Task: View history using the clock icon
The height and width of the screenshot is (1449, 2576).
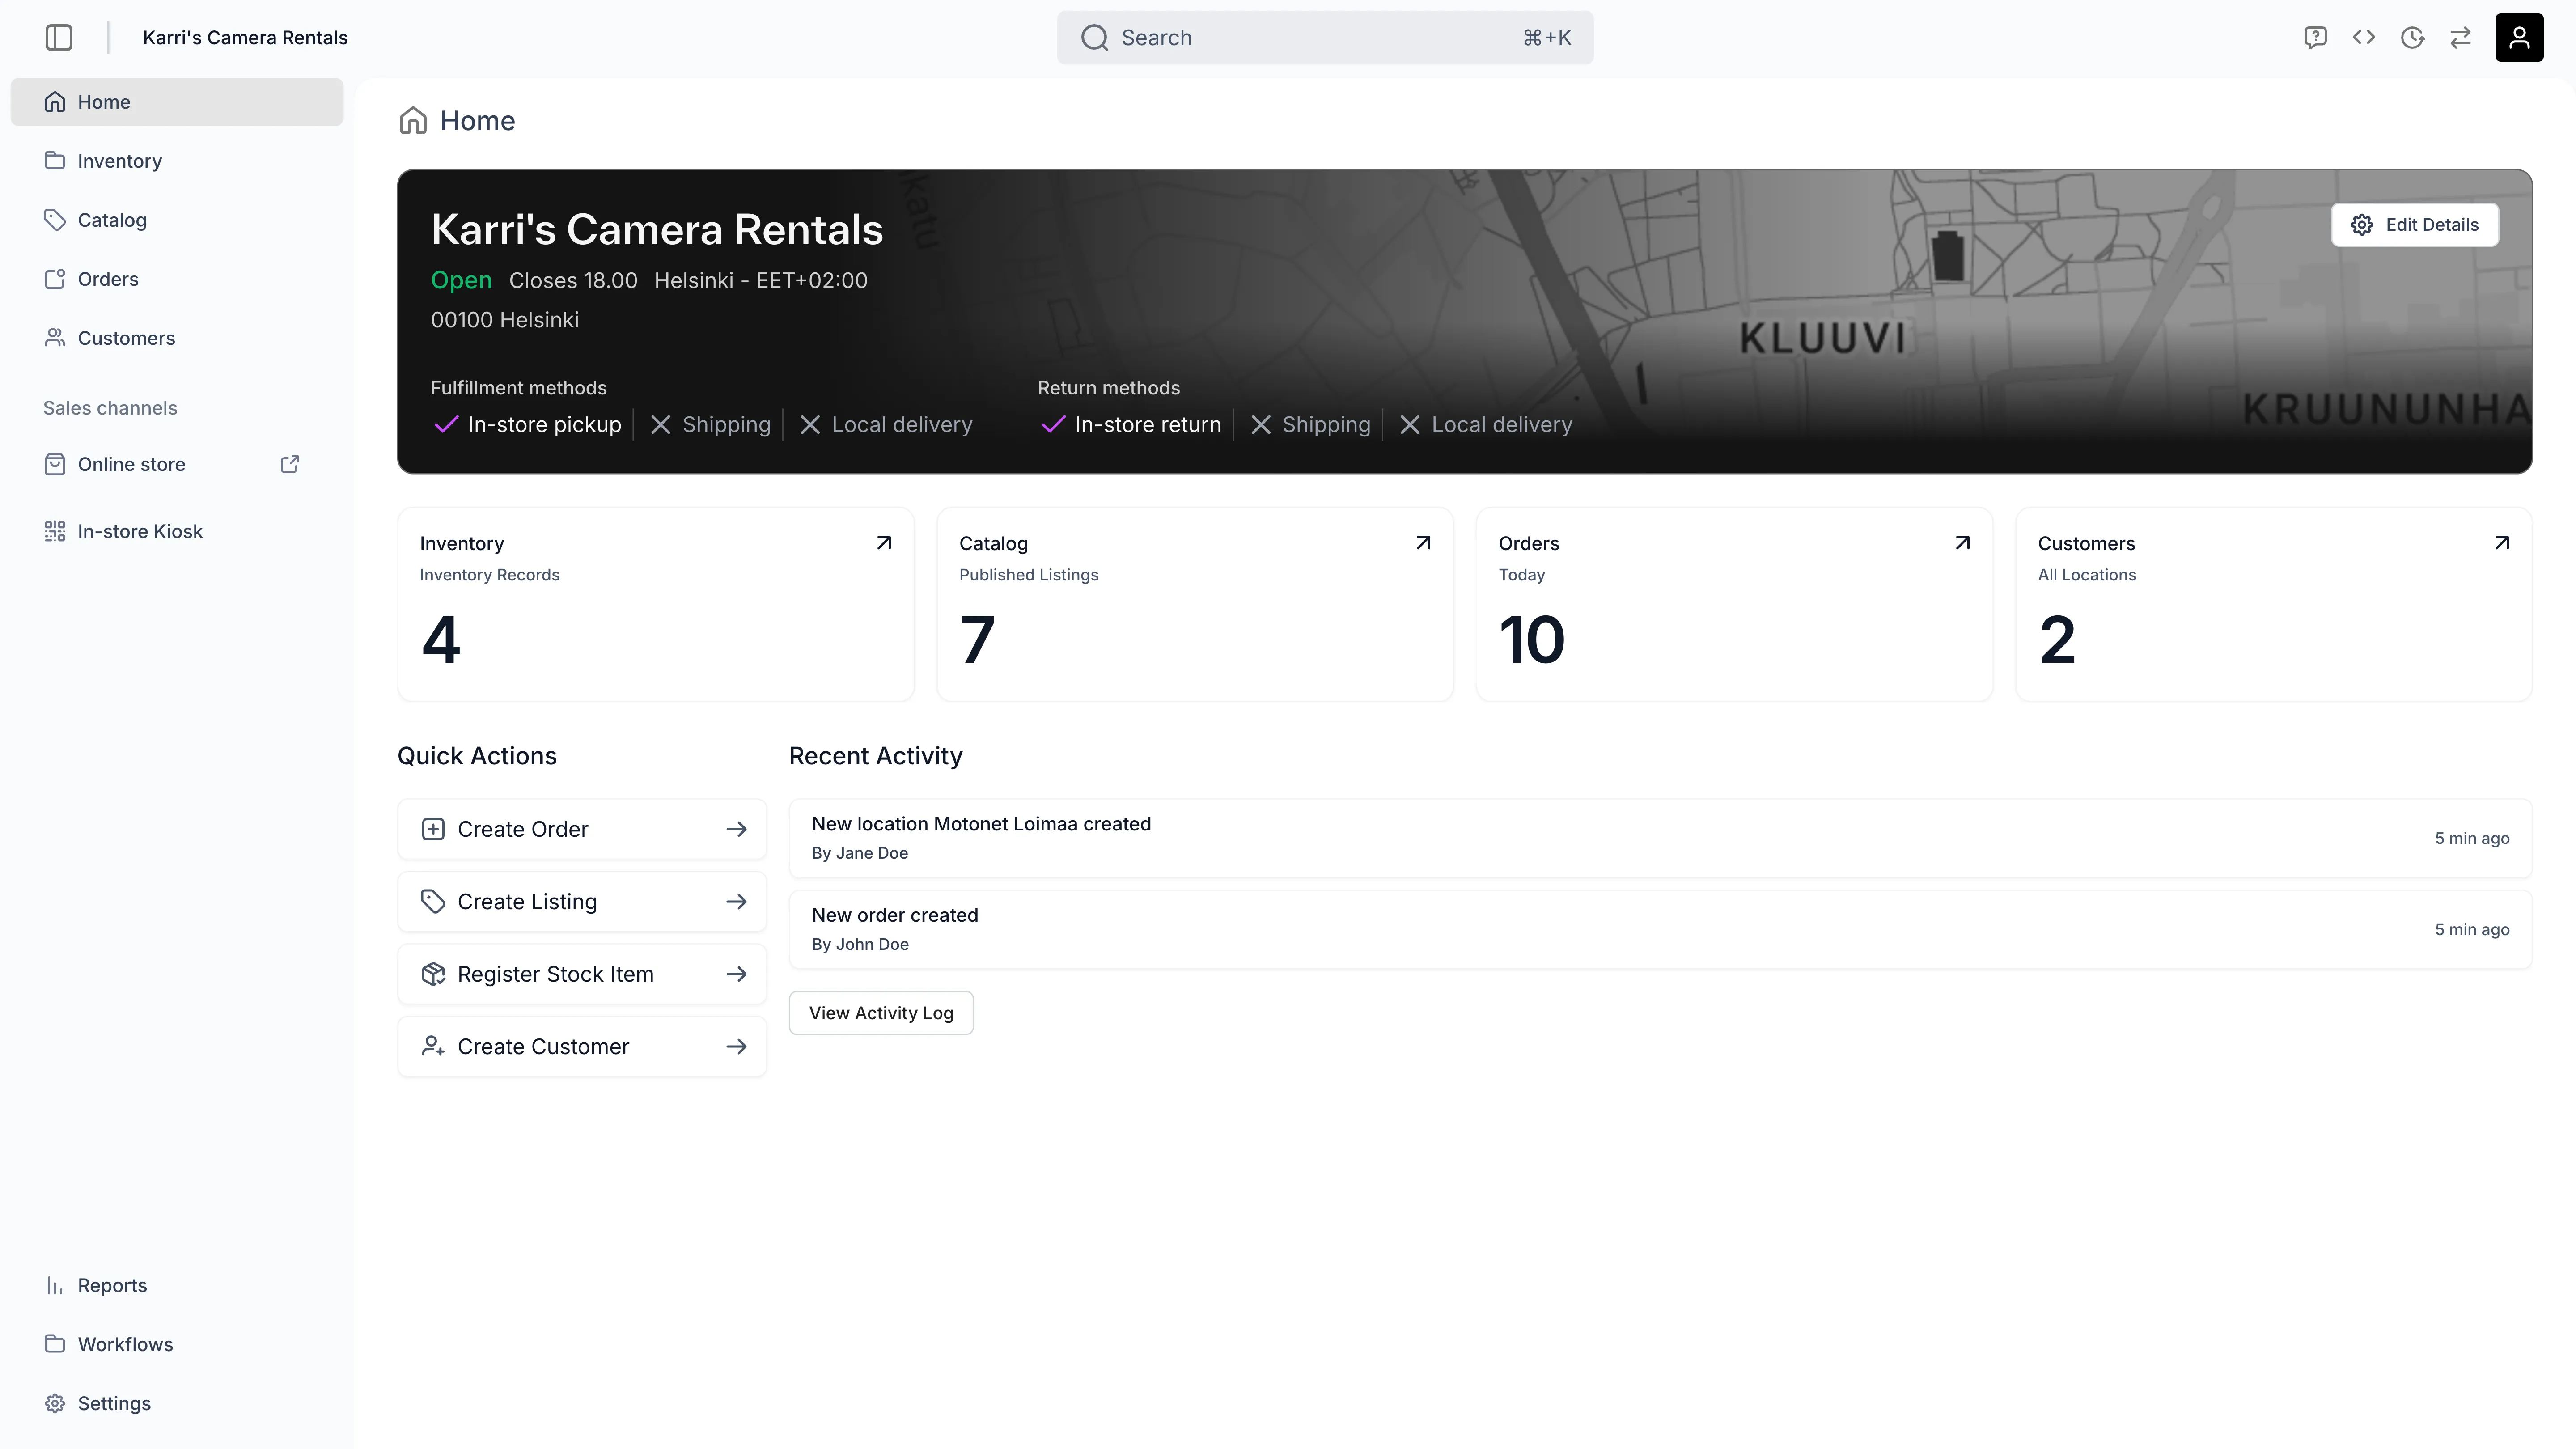Action: pos(2413,37)
